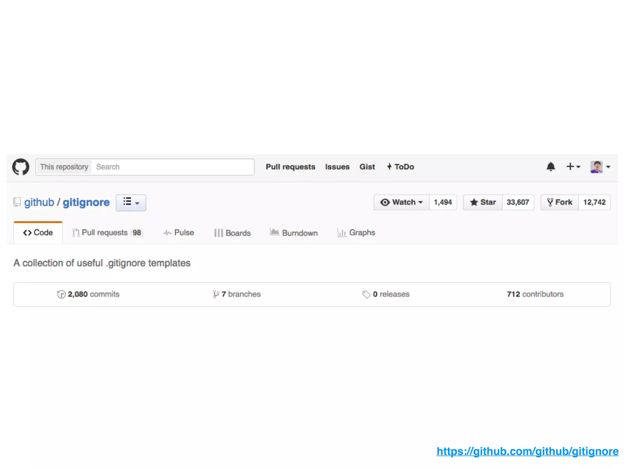This screenshot has height=468, width=624.
Task: Star the gitignore repository
Action: tap(483, 202)
